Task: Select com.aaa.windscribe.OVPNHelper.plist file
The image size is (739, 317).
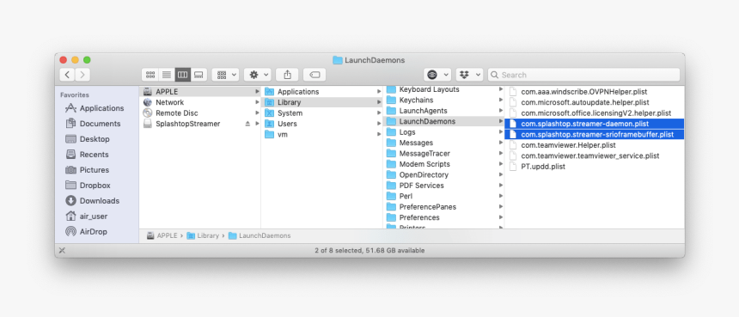Action: point(595,92)
